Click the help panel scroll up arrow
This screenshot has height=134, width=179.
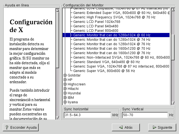57,10
